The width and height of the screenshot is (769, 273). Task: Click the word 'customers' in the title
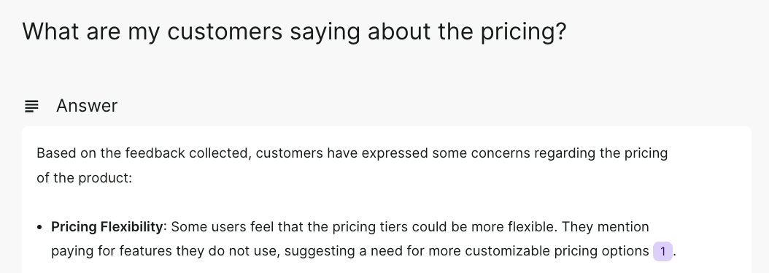pyautogui.click(x=225, y=31)
